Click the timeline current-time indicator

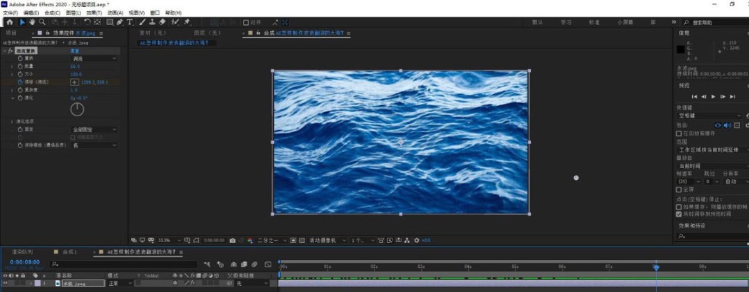(x=655, y=267)
